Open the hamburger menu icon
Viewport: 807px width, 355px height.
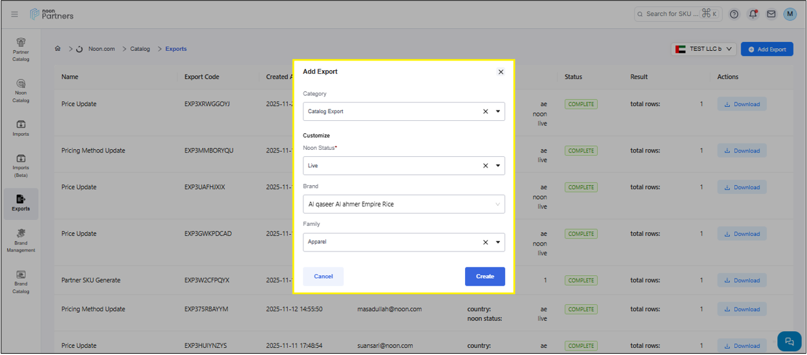pyautogui.click(x=15, y=14)
